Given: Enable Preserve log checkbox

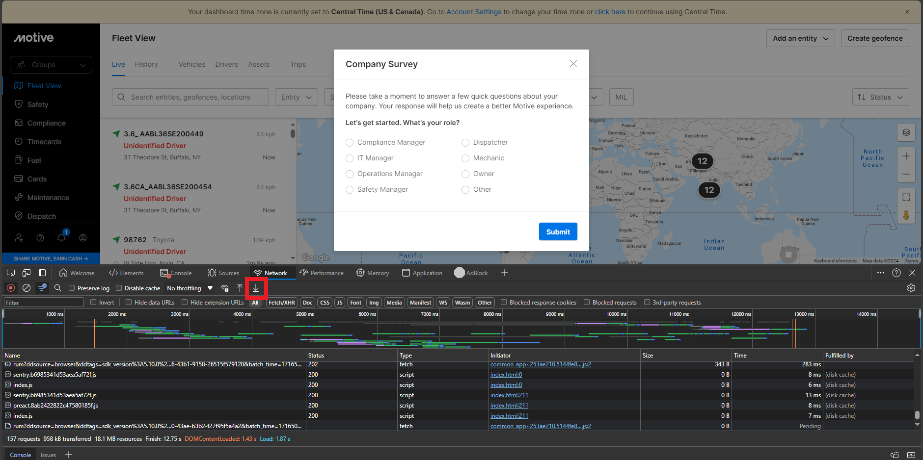Looking at the screenshot, I should click(72, 288).
